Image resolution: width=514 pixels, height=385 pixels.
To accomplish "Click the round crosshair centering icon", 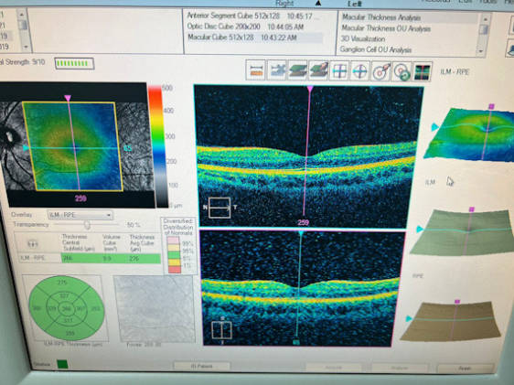I will click(360, 71).
